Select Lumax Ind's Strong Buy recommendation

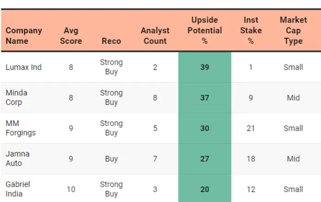coord(111,67)
